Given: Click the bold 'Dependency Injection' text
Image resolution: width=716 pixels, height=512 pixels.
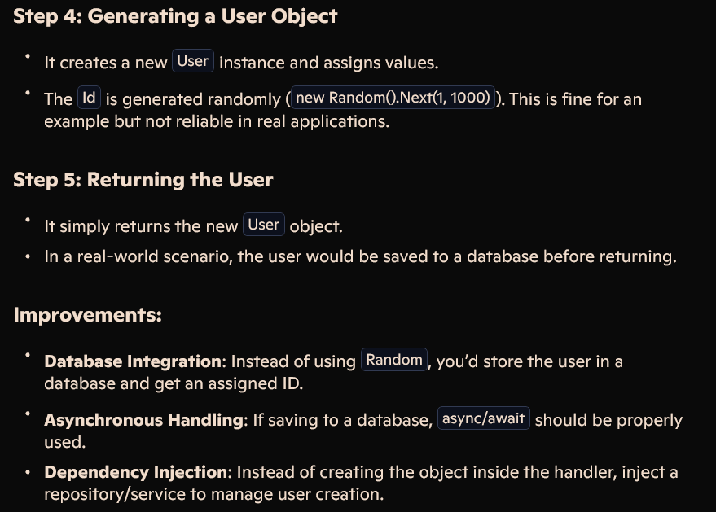Looking at the screenshot, I should [135, 472].
